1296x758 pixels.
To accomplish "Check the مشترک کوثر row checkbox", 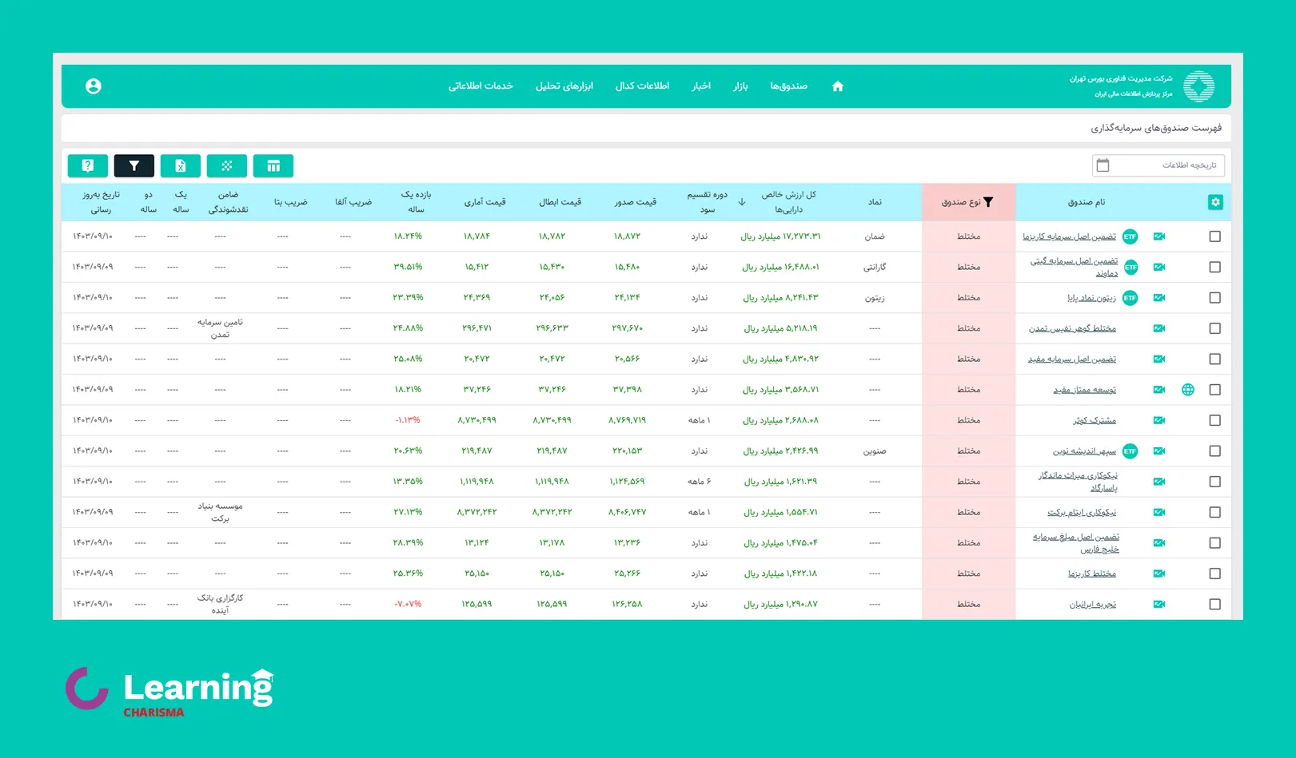I will 1215,420.
